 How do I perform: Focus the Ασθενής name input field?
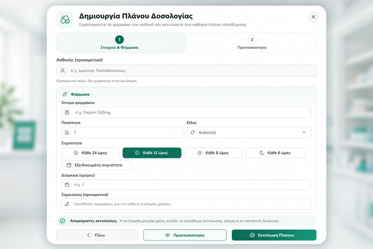[186, 71]
